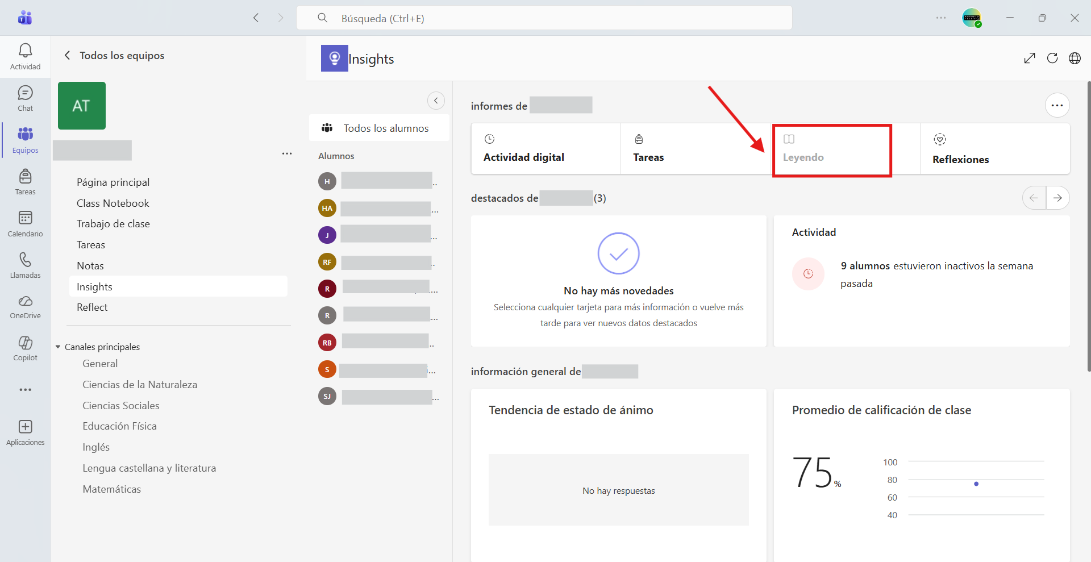1091x562 pixels.
Task: Click the AT team avatar
Action: pyautogui.click(x=82, y=106)
